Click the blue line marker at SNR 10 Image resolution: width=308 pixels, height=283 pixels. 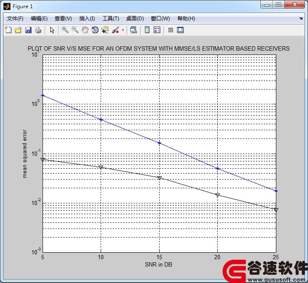click(x=101, y=119)
